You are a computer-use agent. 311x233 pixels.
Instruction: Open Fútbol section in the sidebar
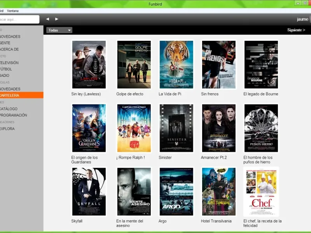click(6, 69)
